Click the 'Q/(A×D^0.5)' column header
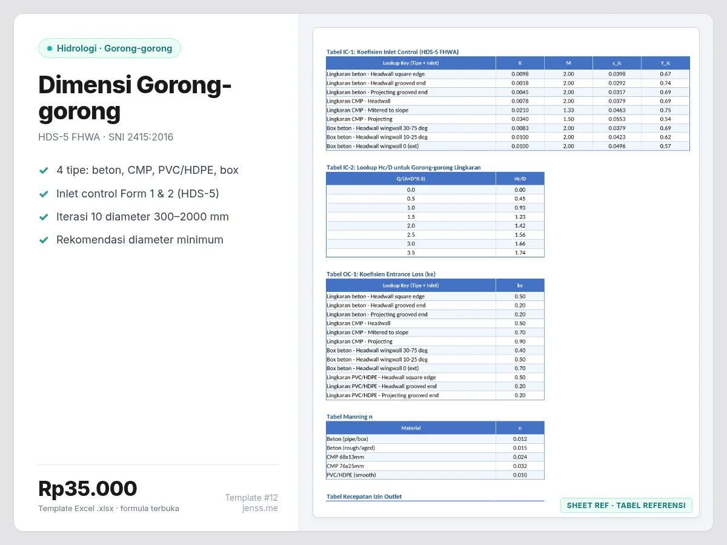The image size is (727, 545). tap(411, 179)
